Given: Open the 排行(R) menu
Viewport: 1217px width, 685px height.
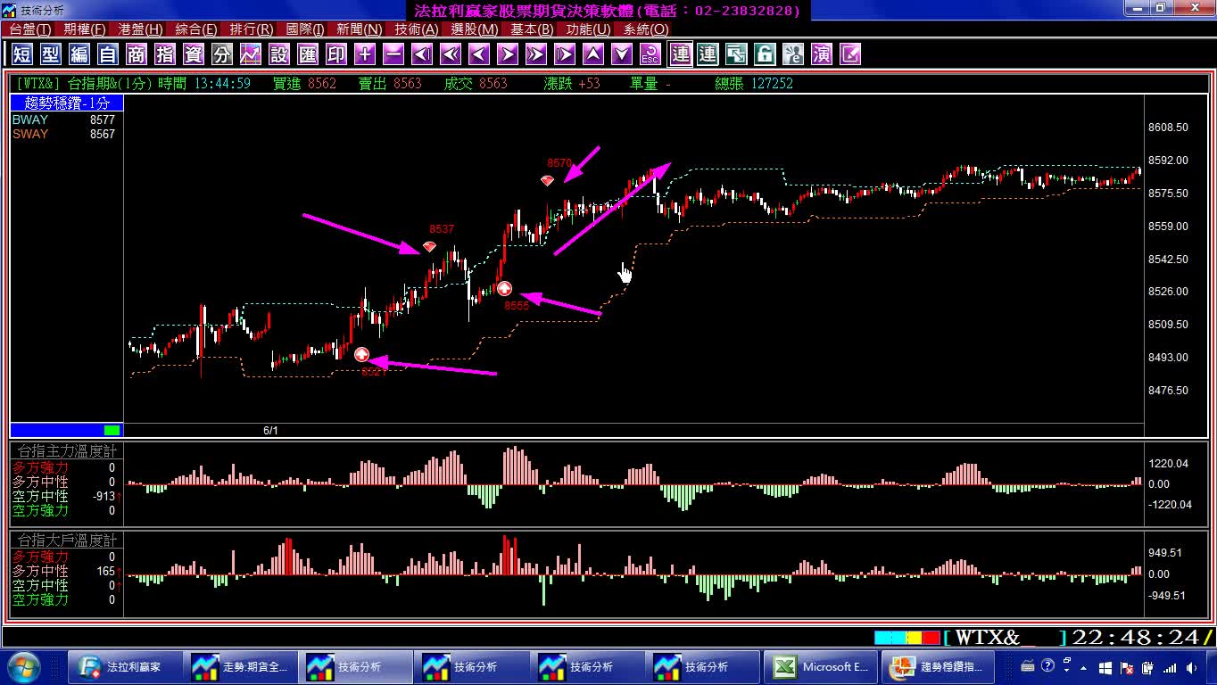Looking at the screenshot, I should tap(252, 29).
